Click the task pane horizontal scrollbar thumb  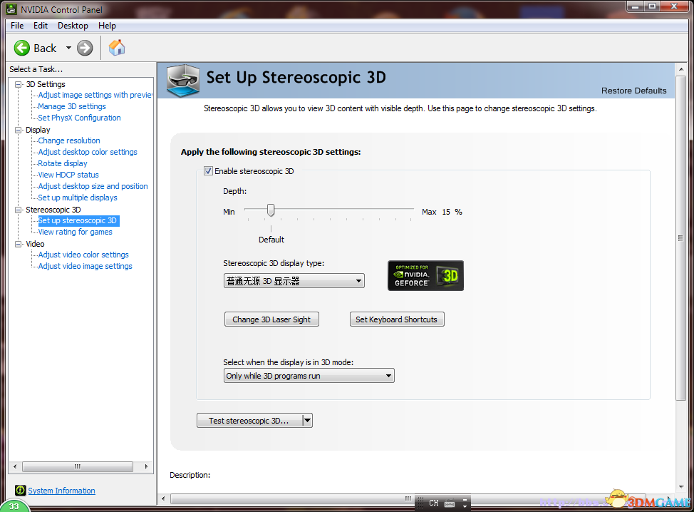(x=78, y=466)
